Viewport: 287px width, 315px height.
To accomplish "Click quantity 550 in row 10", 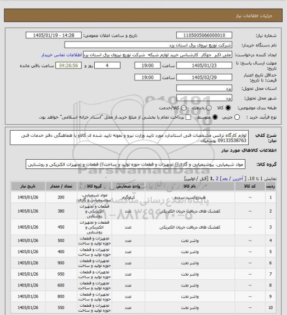I will click(x=61, y=308).
